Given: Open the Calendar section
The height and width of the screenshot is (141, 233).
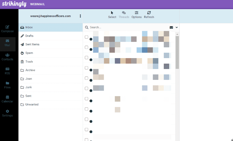Looking at the screenshot, I should pyautogui.click(x=7, y=99).
